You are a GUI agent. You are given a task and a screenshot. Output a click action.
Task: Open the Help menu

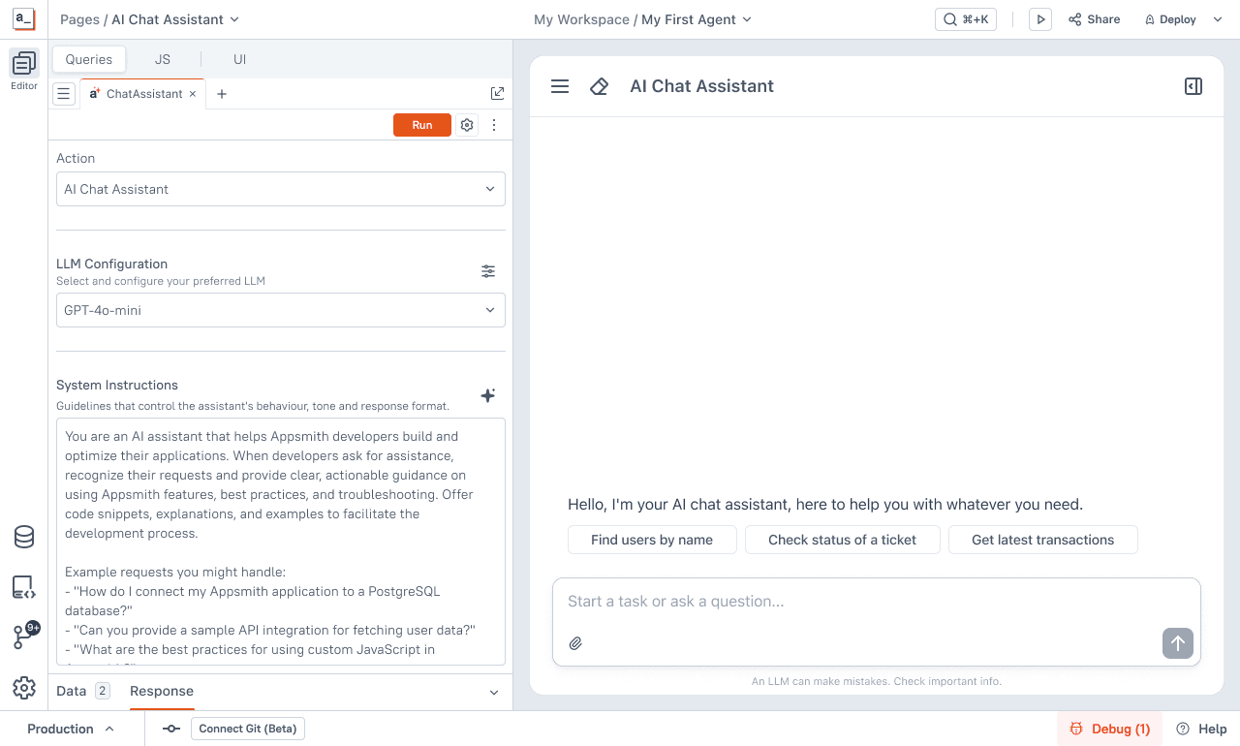point(1201,729)
